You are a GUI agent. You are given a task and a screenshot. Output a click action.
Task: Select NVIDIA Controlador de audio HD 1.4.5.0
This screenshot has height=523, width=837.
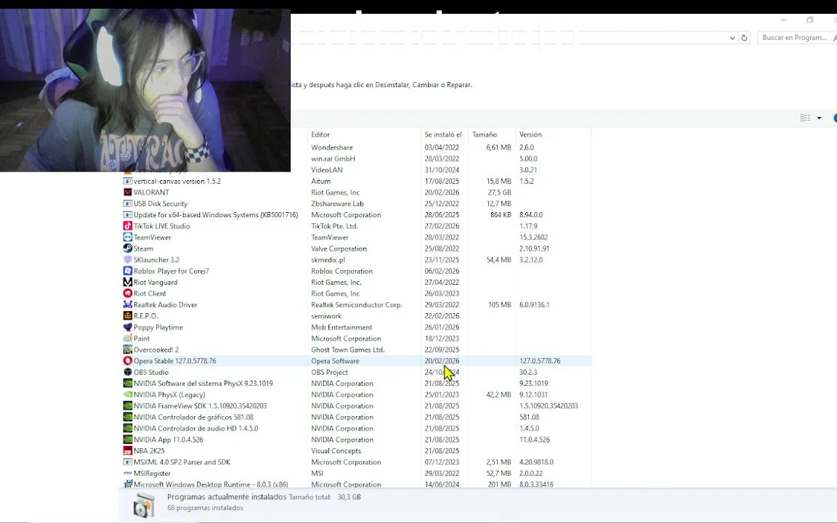(x=195, y=428)
